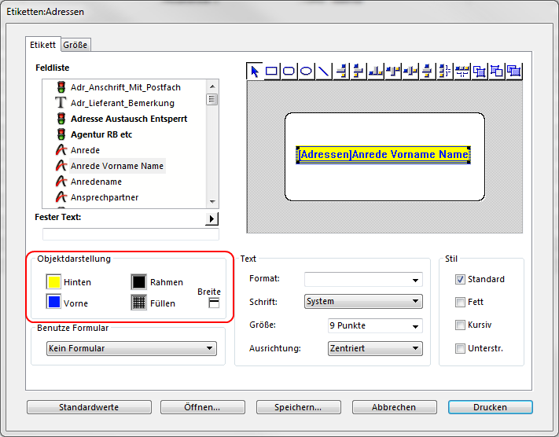
Task: Expand the Benutze Formular dropdown
Action: coord(131,348)
